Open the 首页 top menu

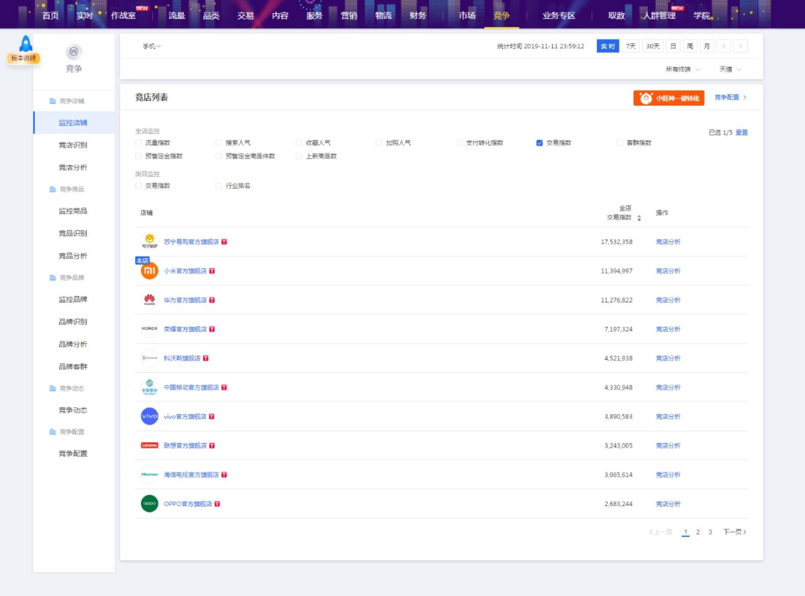point(50,15)
